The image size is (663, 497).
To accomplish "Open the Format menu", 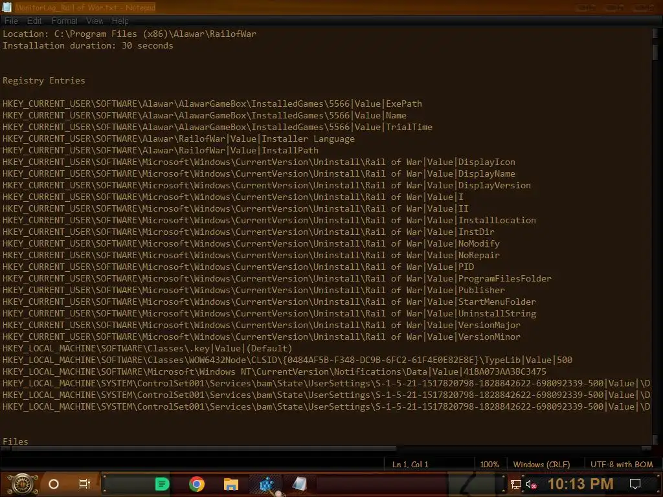I will pos(64,21).
